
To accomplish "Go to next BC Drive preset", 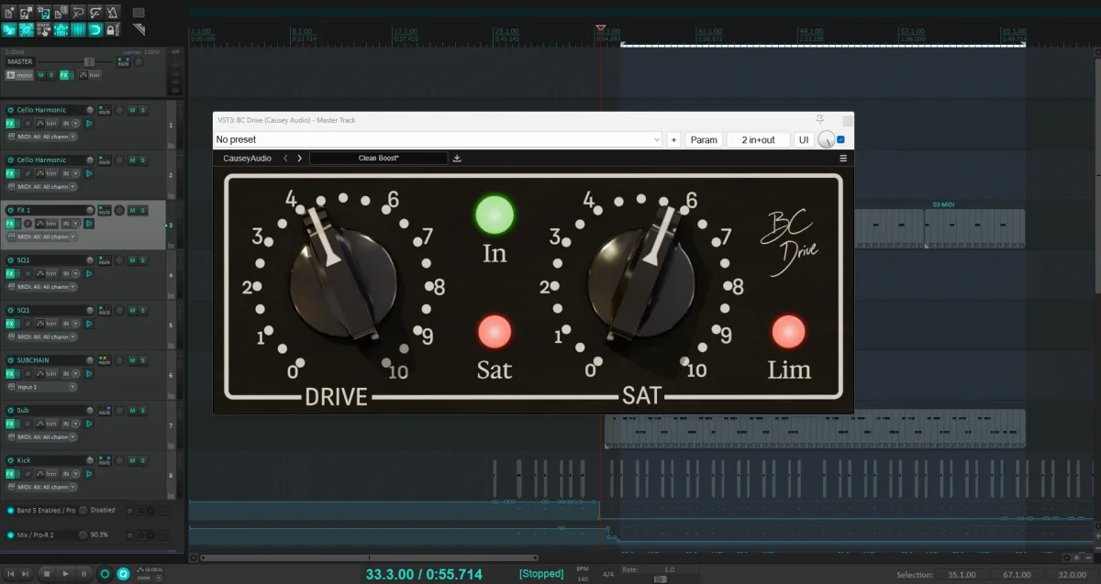I will 299,158.
